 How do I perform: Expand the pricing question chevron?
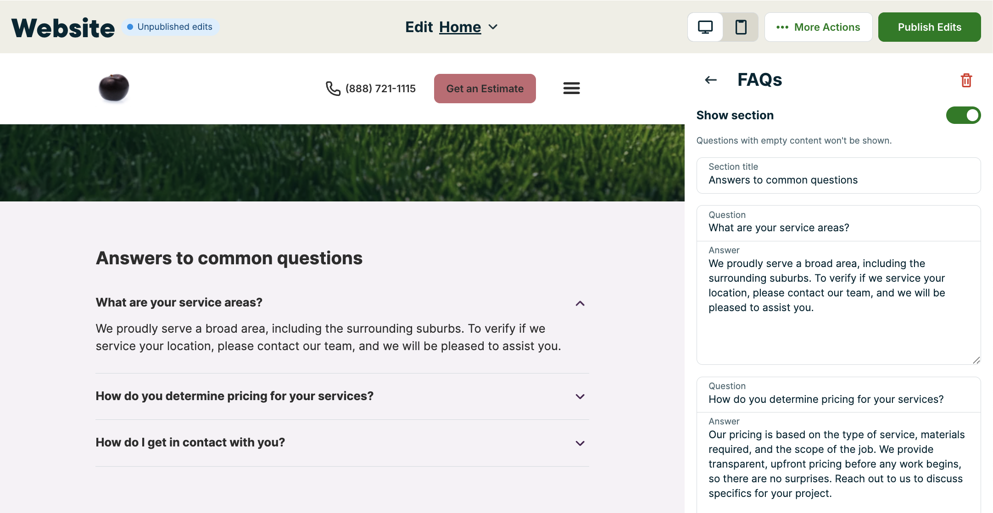click(580, 396)
